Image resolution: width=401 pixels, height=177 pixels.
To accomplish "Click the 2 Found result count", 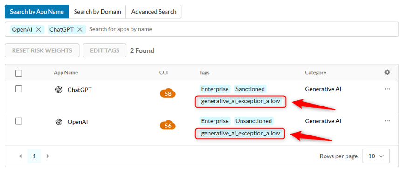I will (x=142, y=51).
